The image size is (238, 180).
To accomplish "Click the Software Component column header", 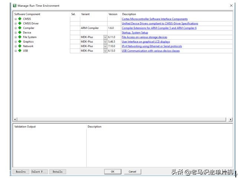I will pos(27,14).
